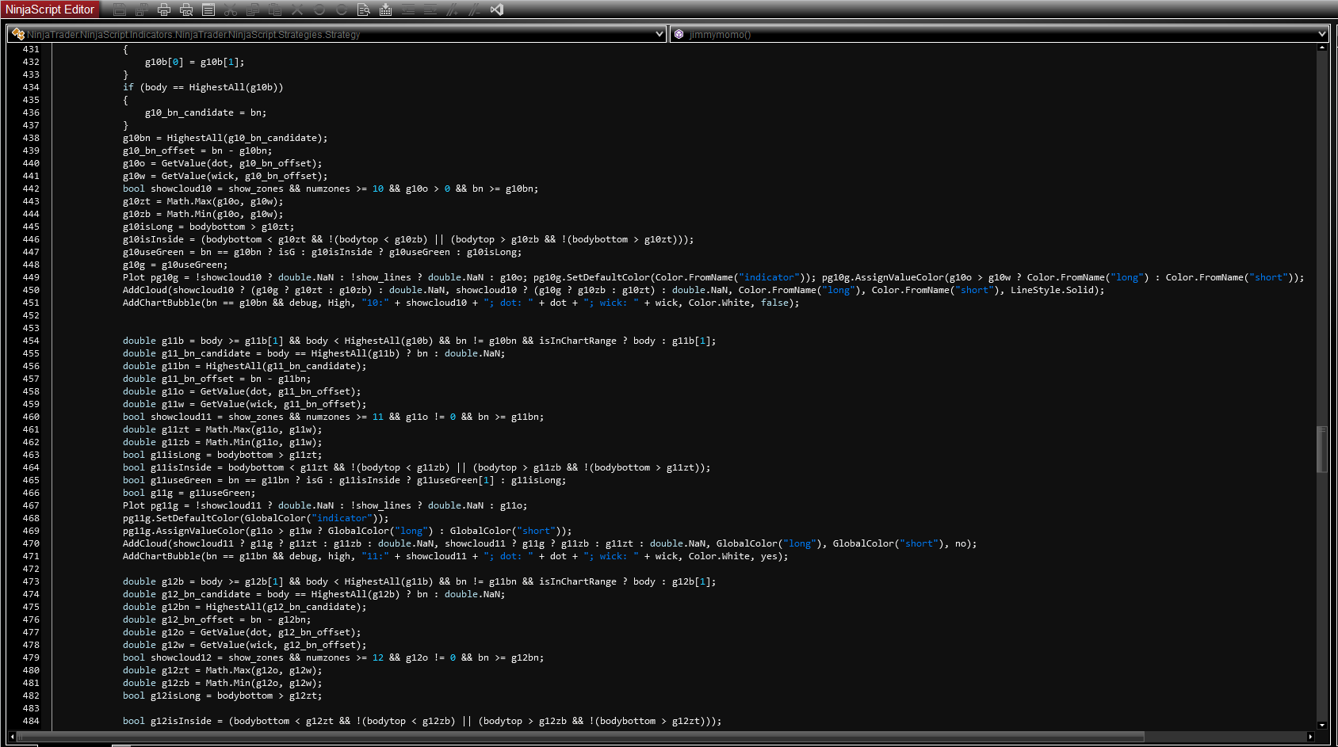The image size is (1338, 747).
Task: Click the Paste toolbar icon
Action: pyautogui.click(x=275, y=10)
